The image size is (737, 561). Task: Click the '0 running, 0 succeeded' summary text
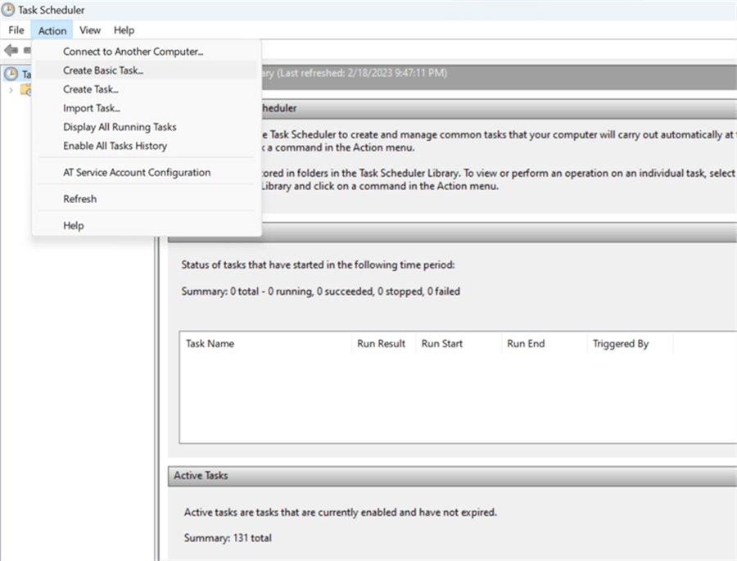click(320, 291)
